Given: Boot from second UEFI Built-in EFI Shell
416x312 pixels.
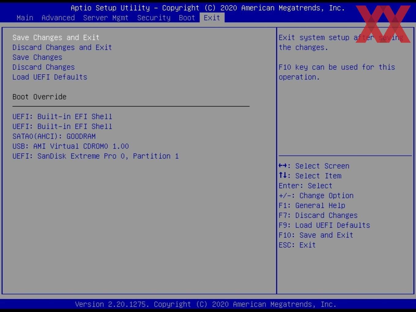Looking at the screenshot, I should tap(62, 126).
